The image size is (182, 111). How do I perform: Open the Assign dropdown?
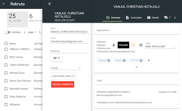click(66, 68)
